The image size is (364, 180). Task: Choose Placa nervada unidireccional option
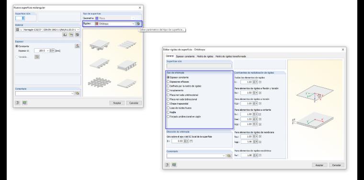point(168,95)
